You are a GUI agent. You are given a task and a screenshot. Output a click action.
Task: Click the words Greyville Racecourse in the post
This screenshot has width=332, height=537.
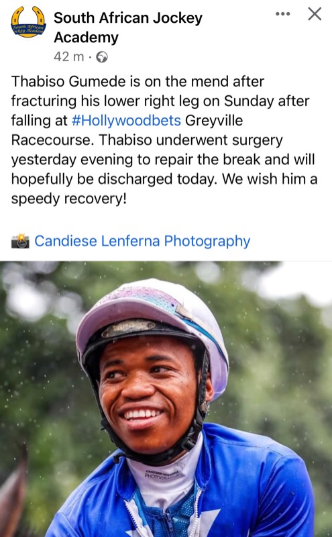click(x=127, y=130)
